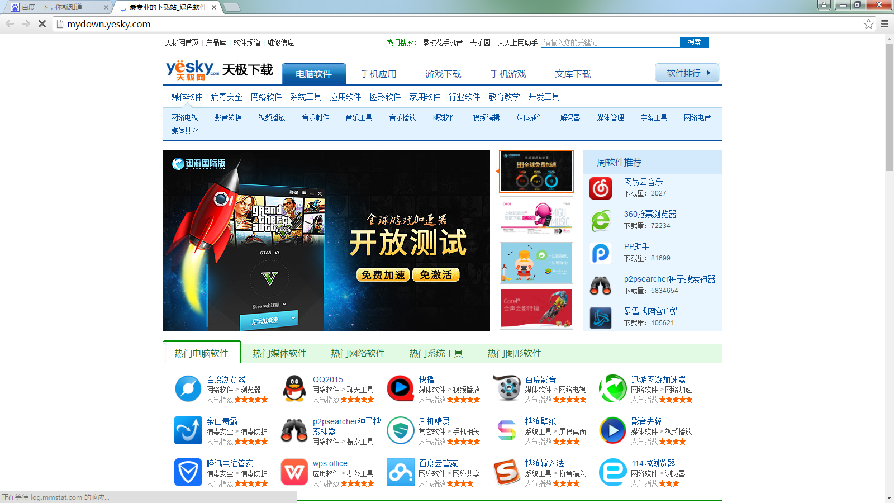The image size is (894, 503).
Task: Open the 病毒安全 category link
Action: click(226, 97)
